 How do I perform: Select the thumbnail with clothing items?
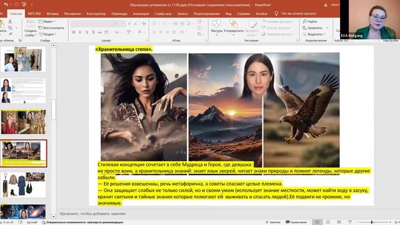point(23,185)
